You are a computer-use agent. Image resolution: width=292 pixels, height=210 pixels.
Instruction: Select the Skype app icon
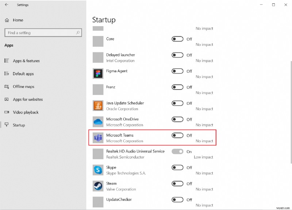(98, 170)
